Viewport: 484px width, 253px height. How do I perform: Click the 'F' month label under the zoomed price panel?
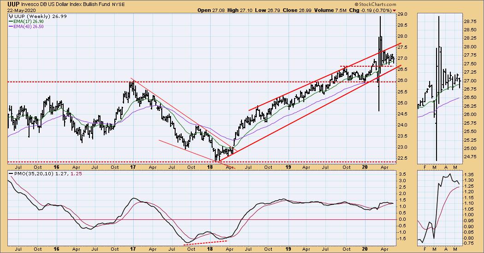pyautogui.click(x=425, y=167)
